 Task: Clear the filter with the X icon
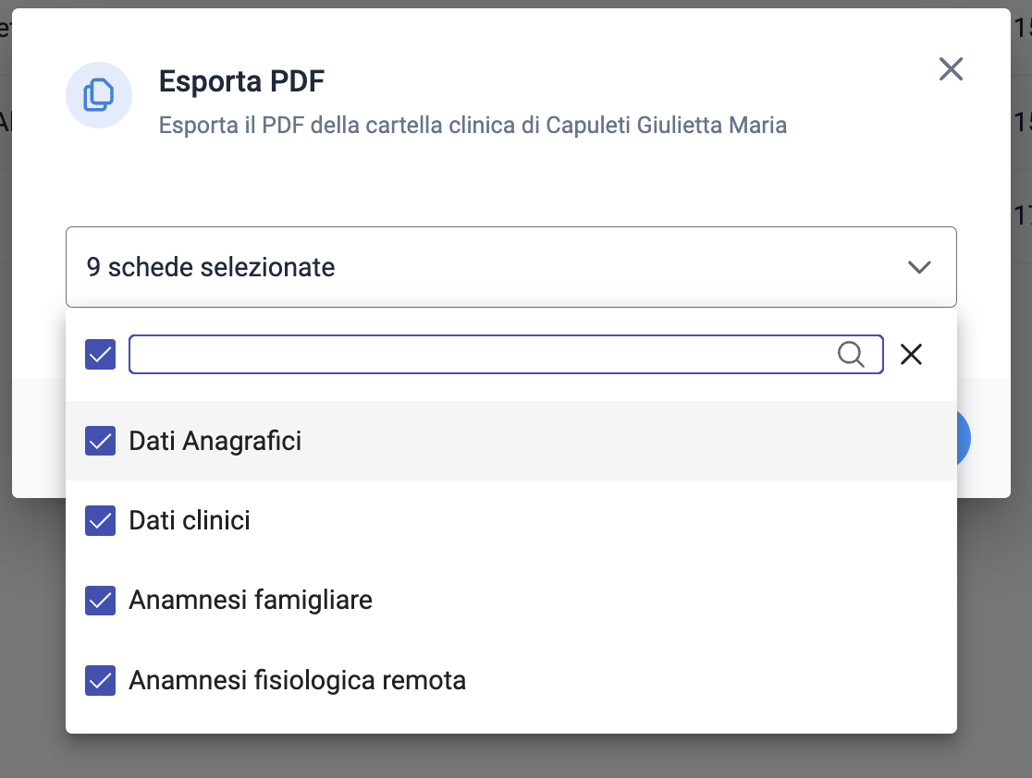[x=911, y=355]
